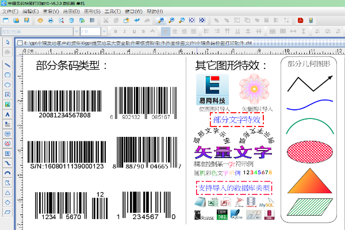Click the red PDF export icon
The image size is (345, 230).
coord(300,21)
